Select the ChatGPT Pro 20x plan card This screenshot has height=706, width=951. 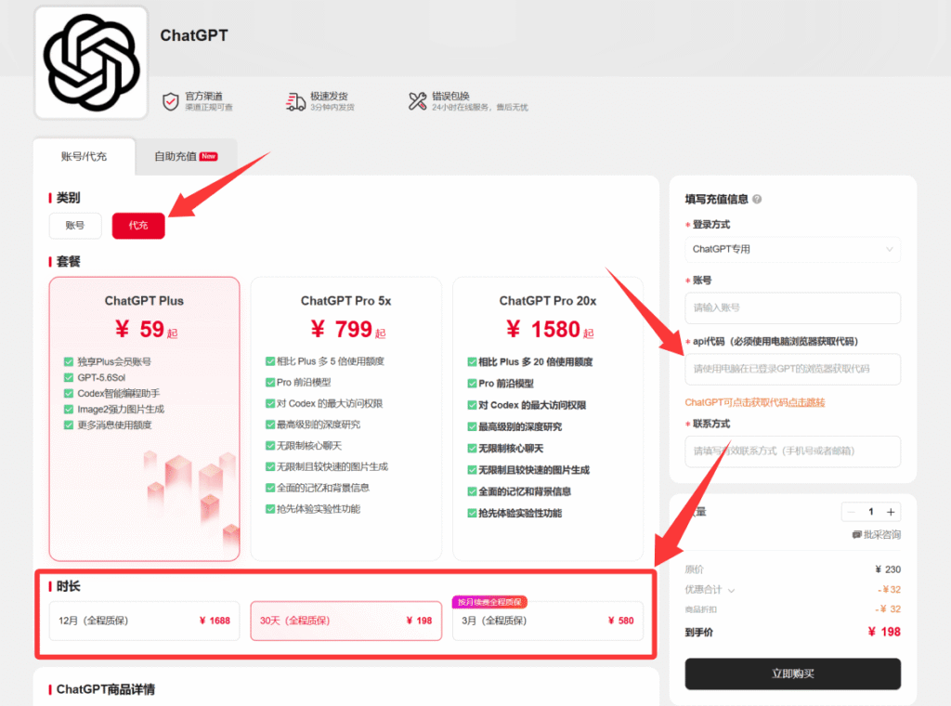pos(548,419)
